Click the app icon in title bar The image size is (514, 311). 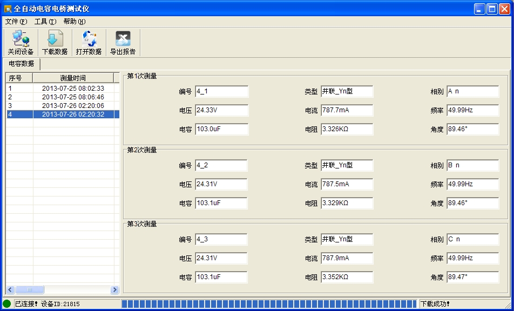coord(8,9)
